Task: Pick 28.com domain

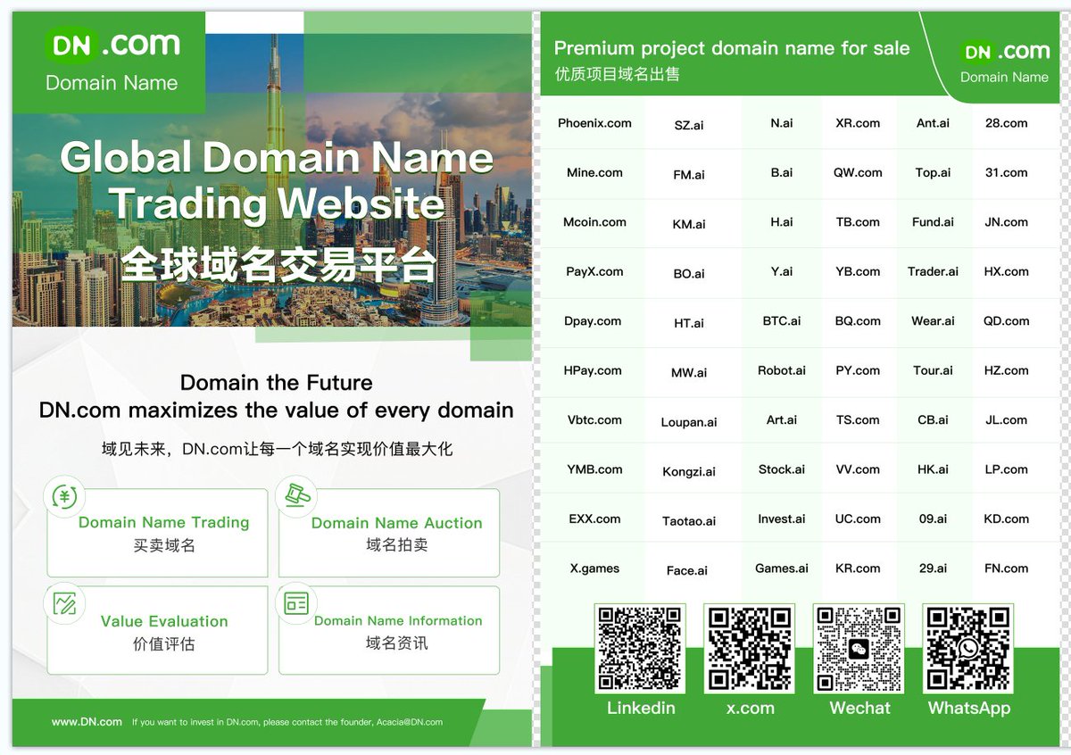Action: point(1006,123)
